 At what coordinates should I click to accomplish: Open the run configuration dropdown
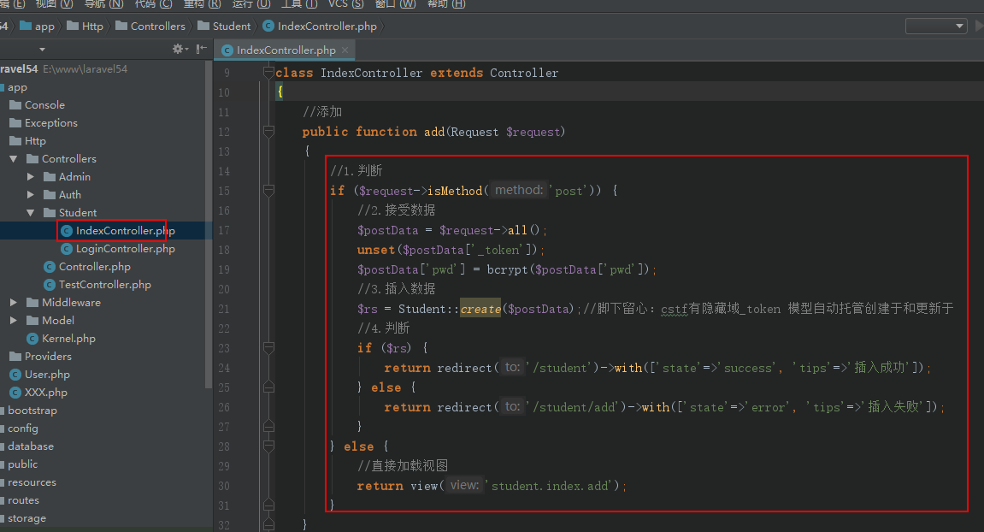click(936, 27)
